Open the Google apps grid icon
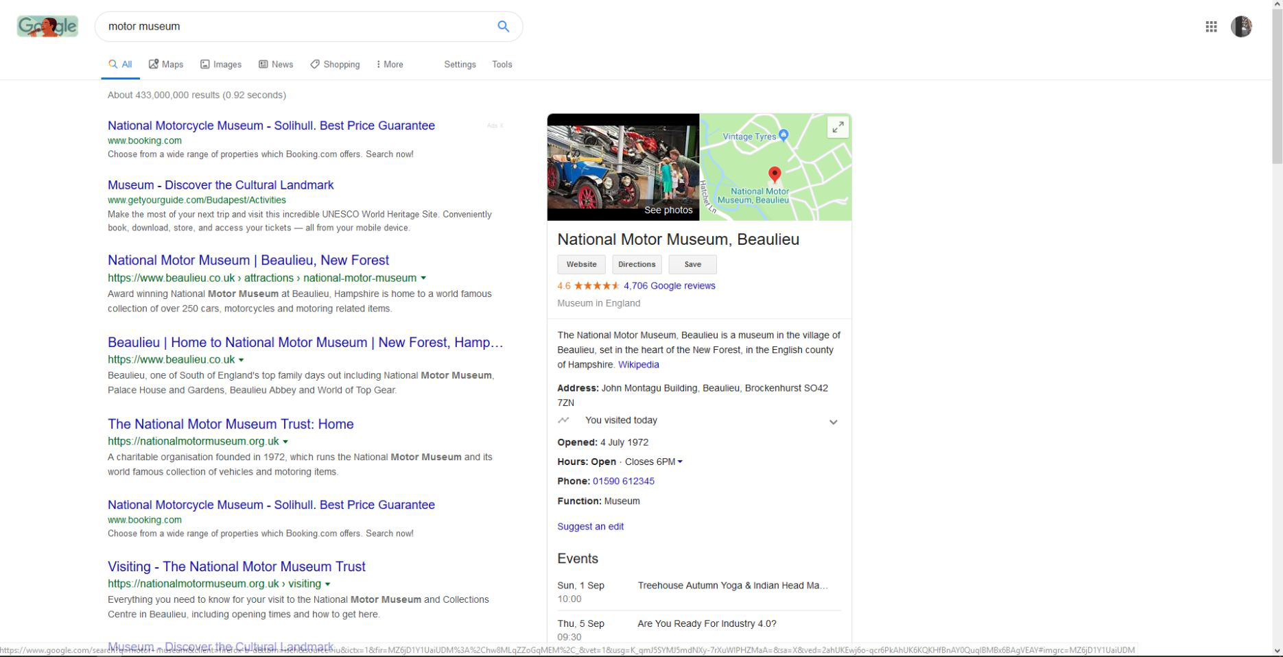Screen dimensions: 1283x657 click(x=1211, y=26)
